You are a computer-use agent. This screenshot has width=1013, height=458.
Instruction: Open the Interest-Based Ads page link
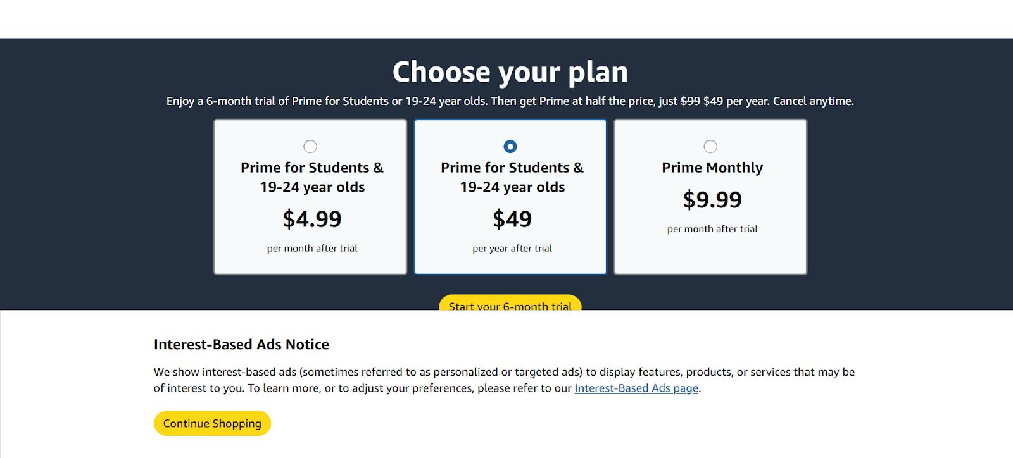click(x=636, y=388)
